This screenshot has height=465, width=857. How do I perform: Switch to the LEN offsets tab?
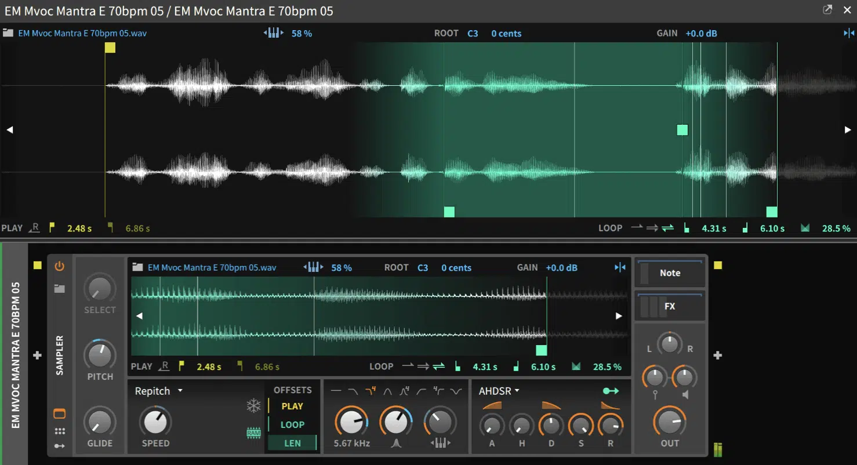[x=292, y=443]
